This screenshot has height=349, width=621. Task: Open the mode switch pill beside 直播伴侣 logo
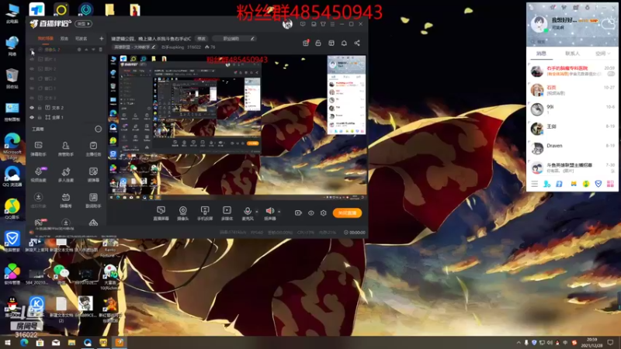point(84,24)
